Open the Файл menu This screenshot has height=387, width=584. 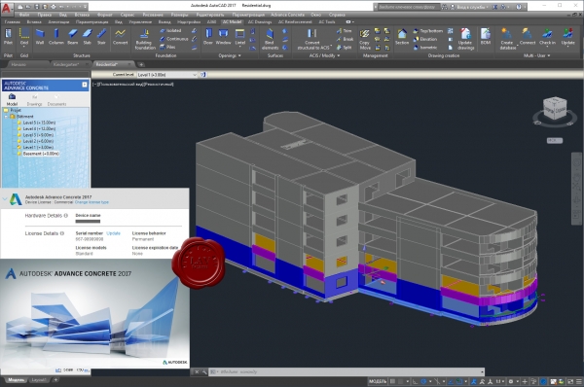(x=24, y=15)
